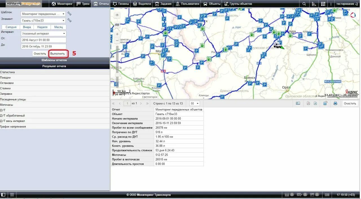Export the report to Excel
The width and height of the screenshot is (361, 199).
point(315,103)
